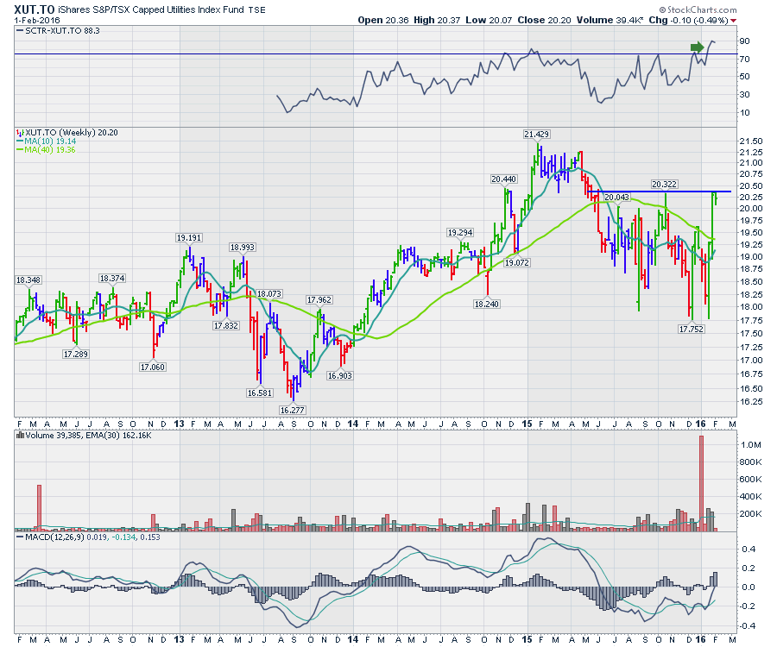Select the Open 20.36 value
This screenshot has height=647, width=777.
click(383, 21)
